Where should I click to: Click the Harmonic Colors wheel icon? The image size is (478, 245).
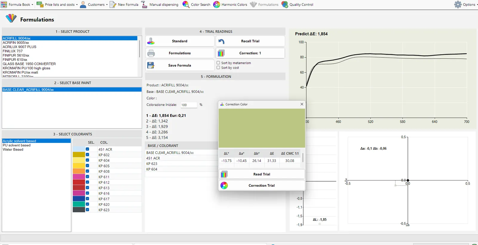pyautogui.click(x=217, y=4)
